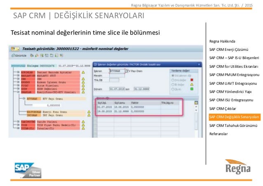Click warning triangle on TUIK Fiyat Farkı row
The image size is (263, 186).
pyautogui.click(x=83, y=125)
